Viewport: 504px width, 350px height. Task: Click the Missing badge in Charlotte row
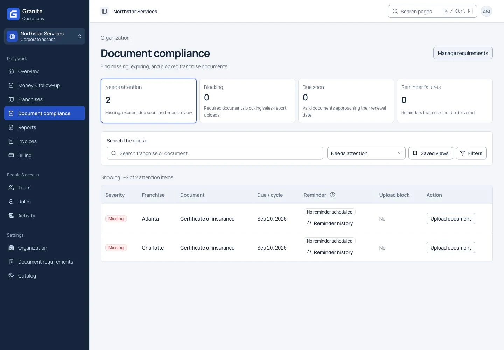point(116,248)
